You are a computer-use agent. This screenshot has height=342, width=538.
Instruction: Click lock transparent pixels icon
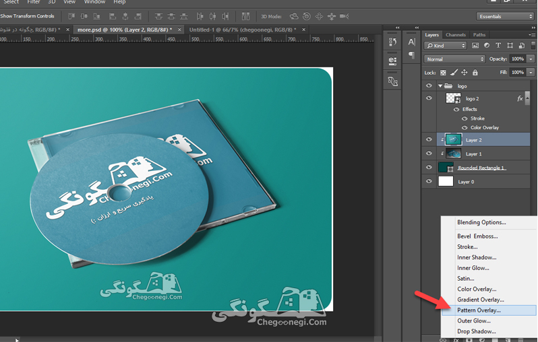click(x=444, y=73)
